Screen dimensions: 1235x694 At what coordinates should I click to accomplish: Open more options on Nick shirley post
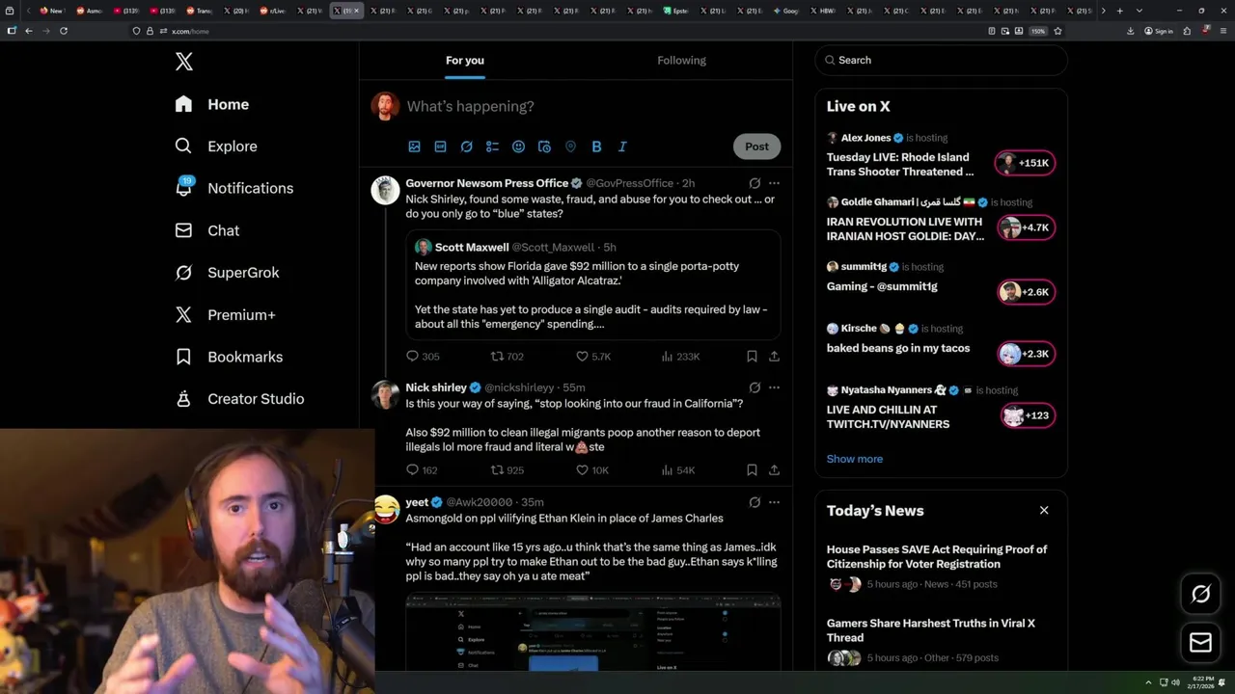774,387
